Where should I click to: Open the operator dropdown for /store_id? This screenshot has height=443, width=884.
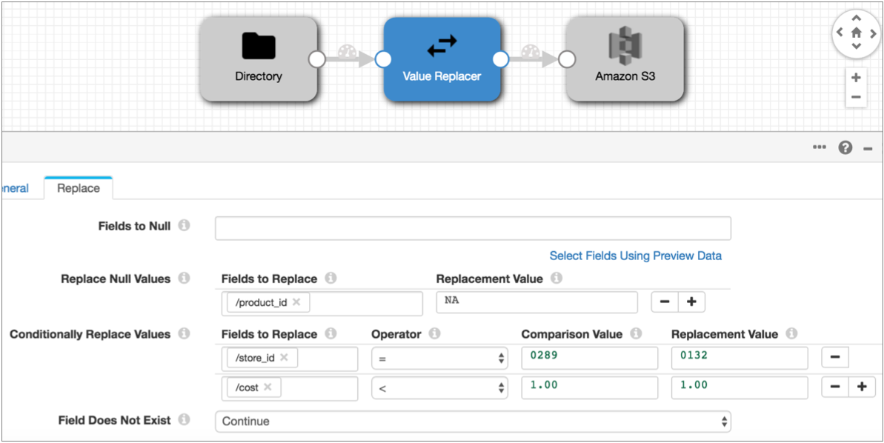pyautogui.click(x=439, y=359)
